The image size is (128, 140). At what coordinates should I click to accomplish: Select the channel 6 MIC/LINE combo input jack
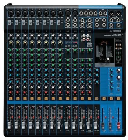46,13
